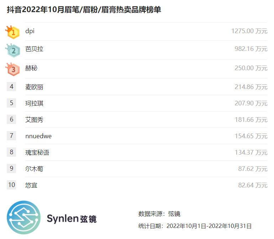This screenshot has width=274, height=239.
Task: Select the brand name 芭贝拉
Action: tap(34, 49)
